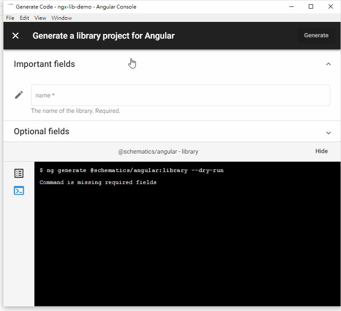Close the library generation form with X
341x311 pixels.
[15, 36]
